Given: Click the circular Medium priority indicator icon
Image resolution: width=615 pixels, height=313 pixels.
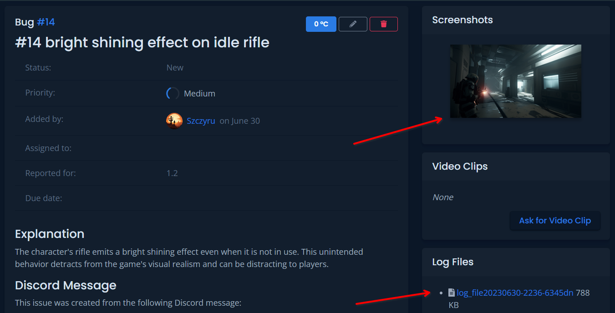Looking at the screenshot, I should [x=173, y=93].
